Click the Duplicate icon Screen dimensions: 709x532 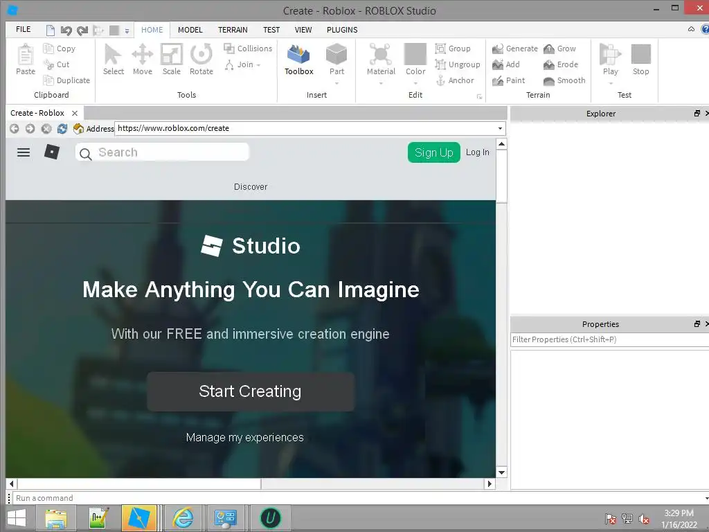click(48, 80)
